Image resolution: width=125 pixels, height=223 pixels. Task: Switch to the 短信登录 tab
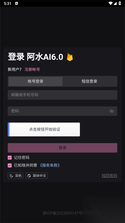tap(89, 81)
